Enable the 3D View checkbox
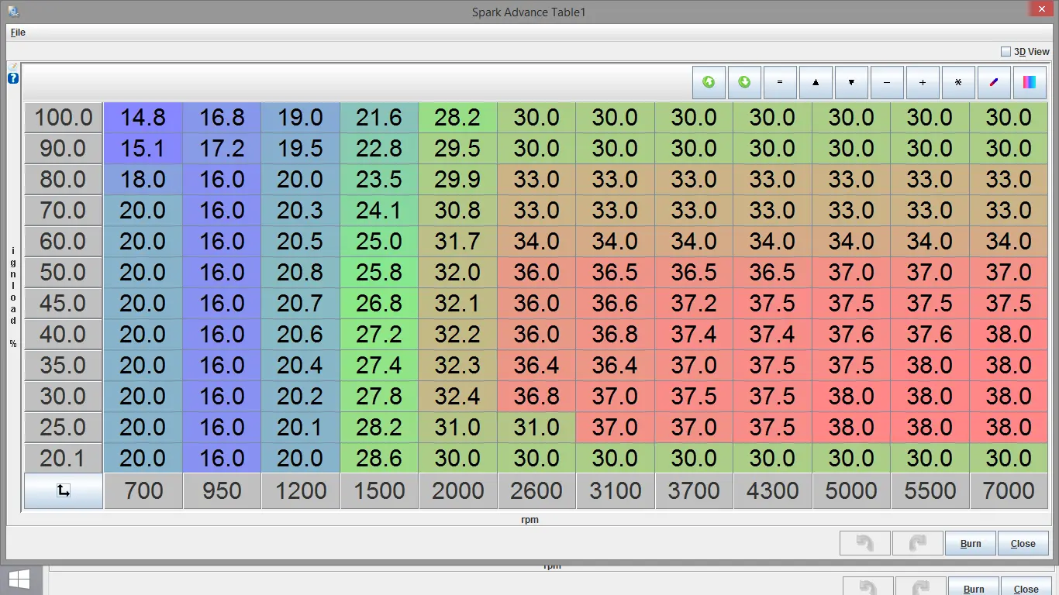Viewport: 1059px width, 595px height. click(x=1006, y=52)
